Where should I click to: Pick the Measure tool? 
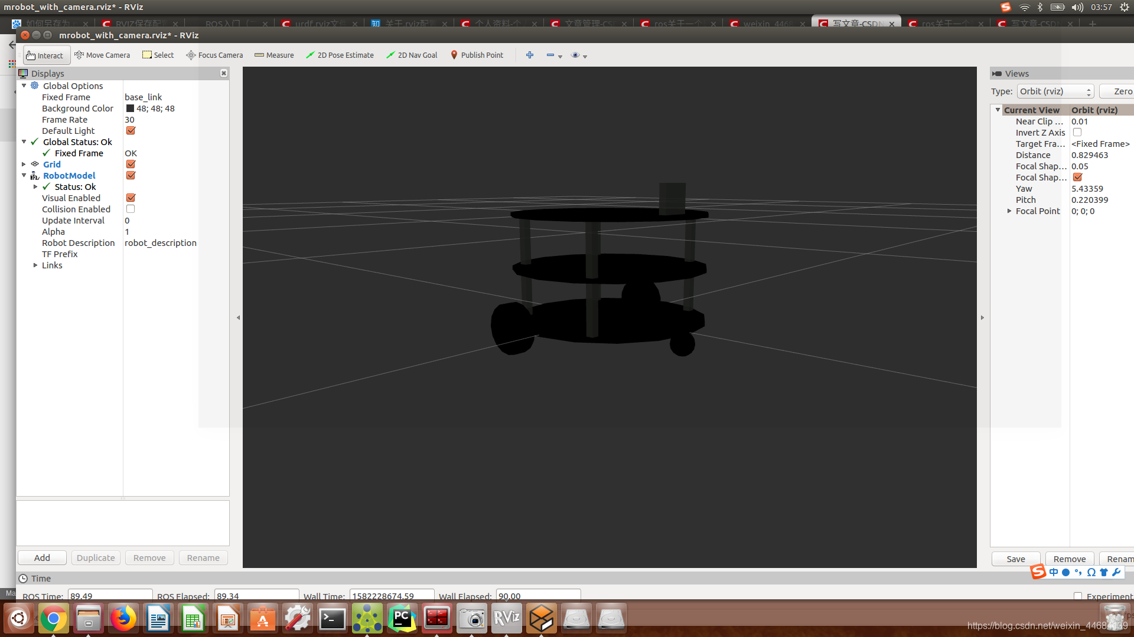(274, 55)
